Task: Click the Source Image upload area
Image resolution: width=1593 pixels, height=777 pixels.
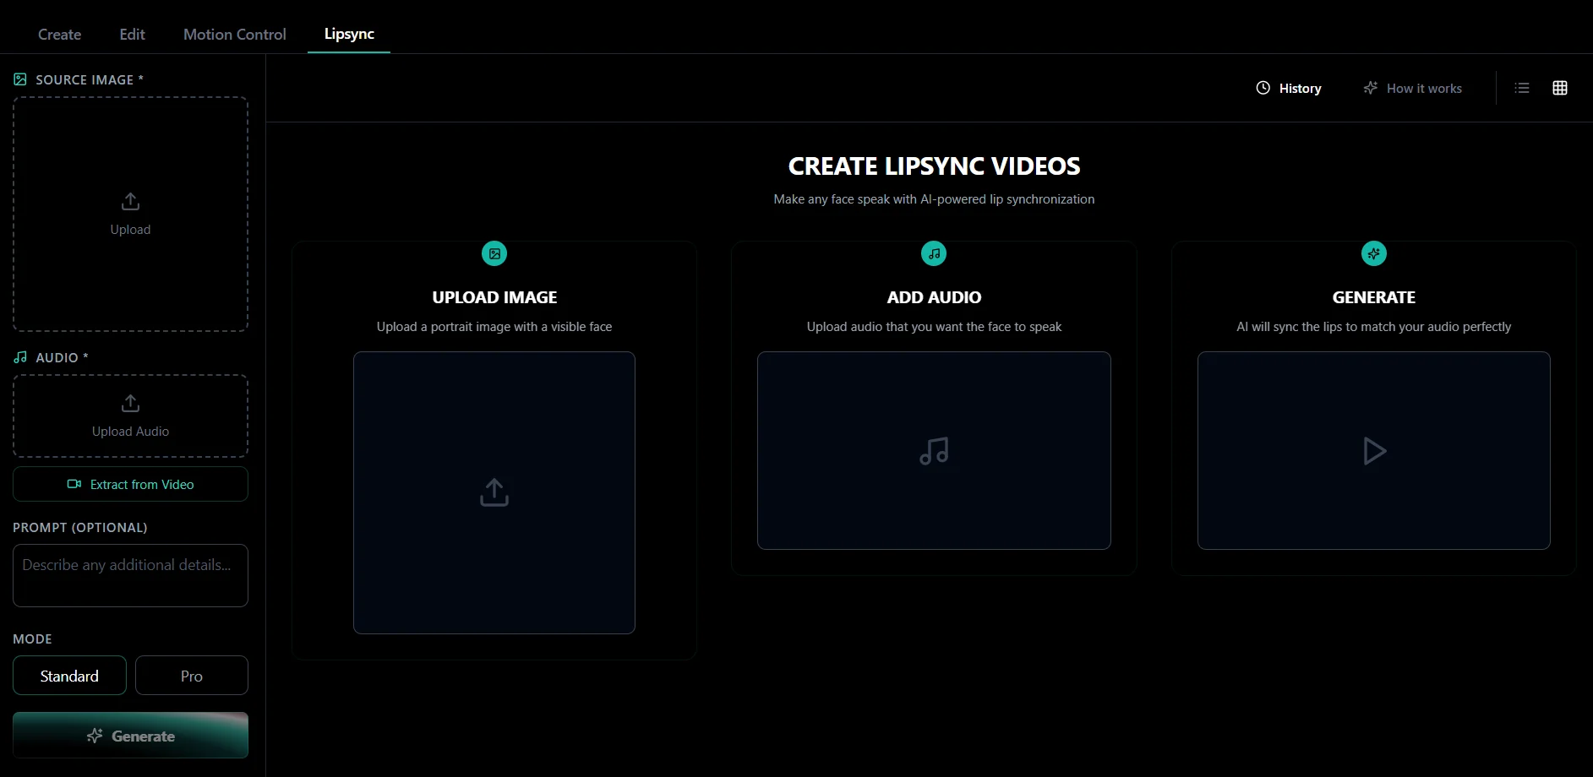Action: point(130,214)
